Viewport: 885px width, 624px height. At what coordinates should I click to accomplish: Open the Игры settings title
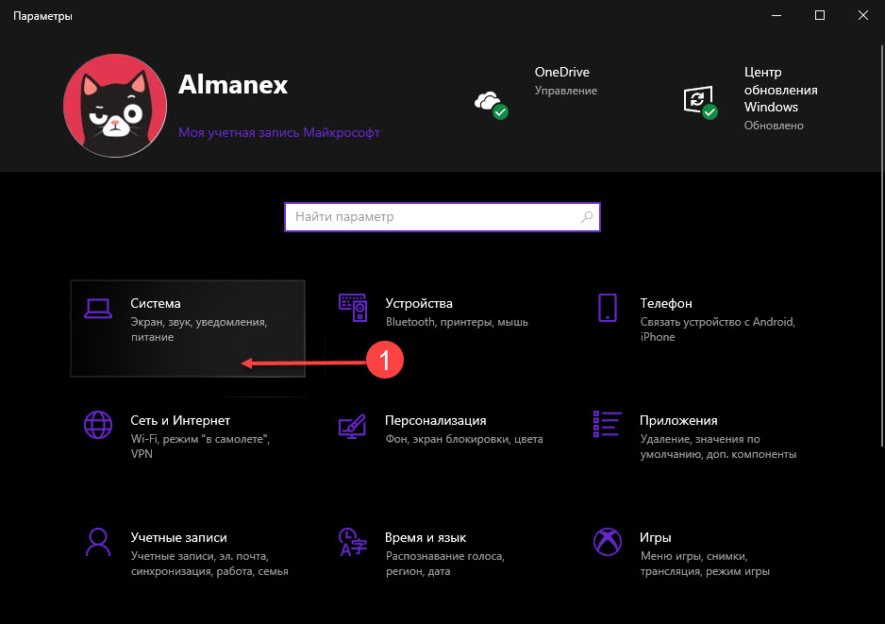(656, 537)
